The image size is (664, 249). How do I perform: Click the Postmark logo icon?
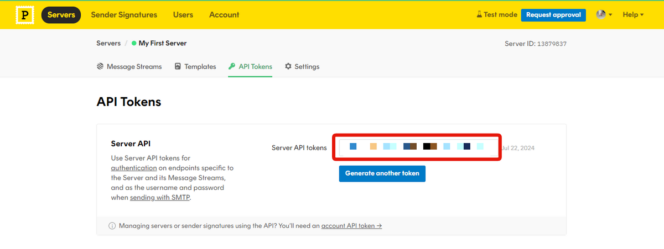tap(24, 15)
